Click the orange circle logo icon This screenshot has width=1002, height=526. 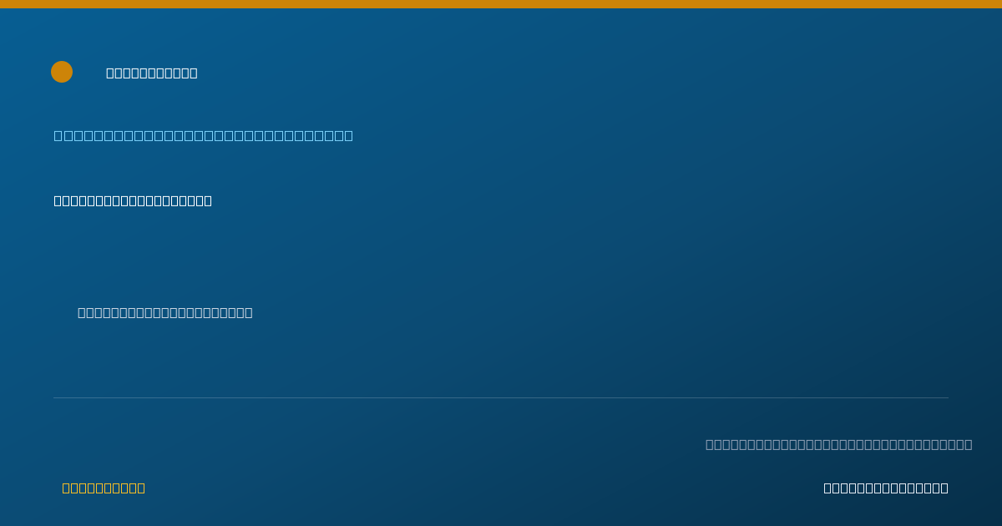[x=62, y=72]
